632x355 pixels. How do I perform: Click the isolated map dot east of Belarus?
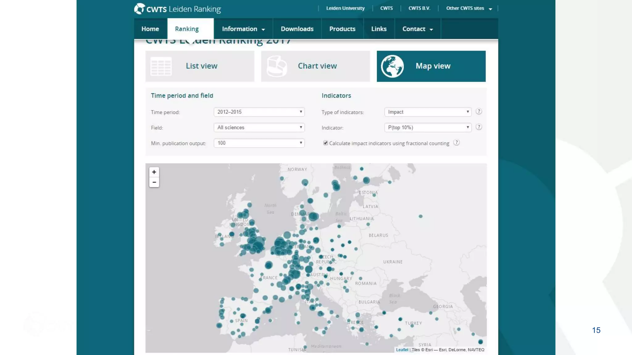(x=420, y=216)
